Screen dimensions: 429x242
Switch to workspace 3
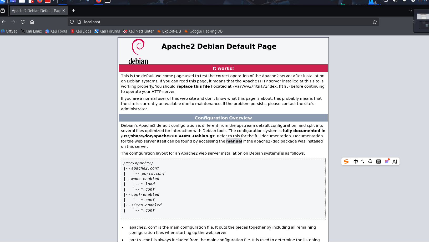coord(79,1)
